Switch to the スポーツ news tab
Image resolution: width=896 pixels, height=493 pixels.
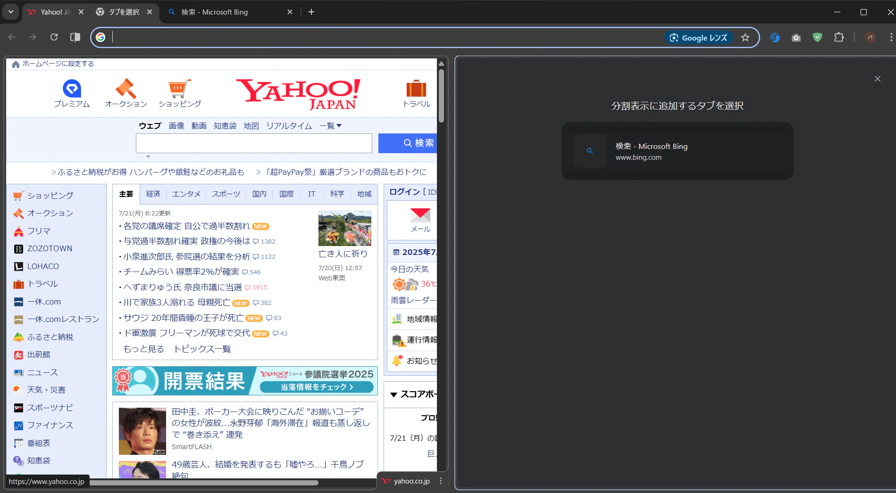pos(226,194)
